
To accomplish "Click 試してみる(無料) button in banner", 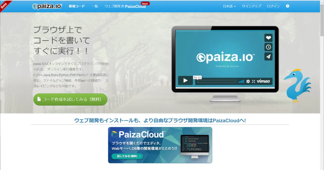I will pos(127,156).
